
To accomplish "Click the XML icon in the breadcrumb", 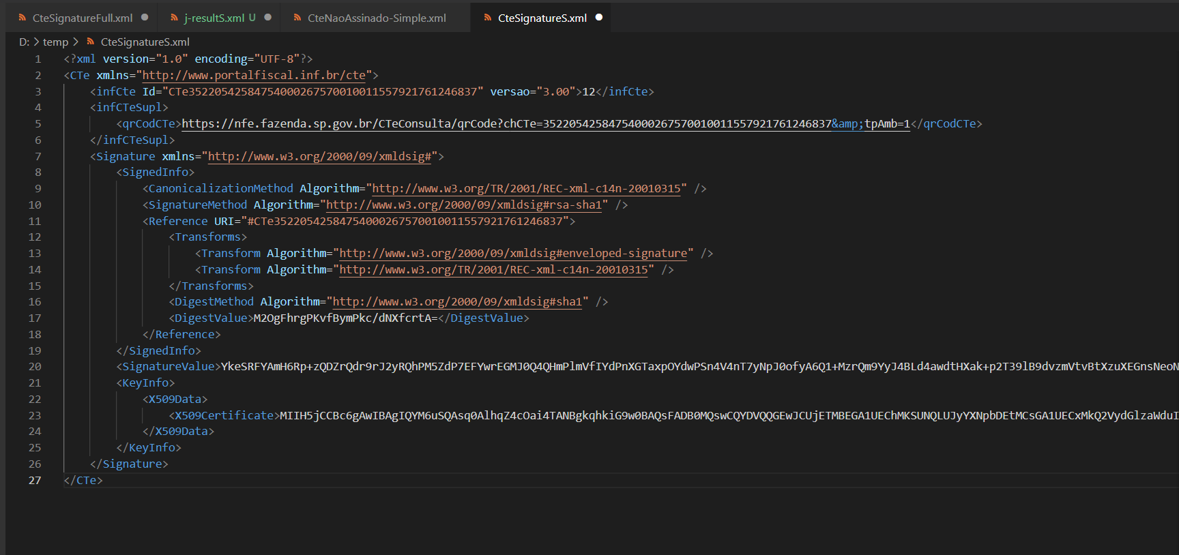I will (x=90, y=42).
